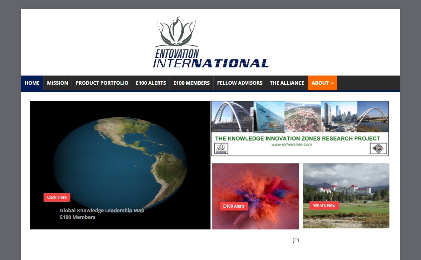This screenshot has height=260, width=421.
Task: Open PRODUCT PORTFOLIO in the nav bar
Action: 102,83
